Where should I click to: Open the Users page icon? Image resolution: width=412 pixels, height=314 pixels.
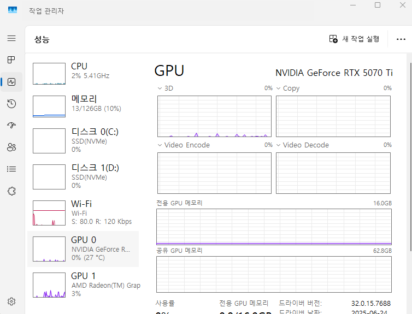(x=11, y=147)
